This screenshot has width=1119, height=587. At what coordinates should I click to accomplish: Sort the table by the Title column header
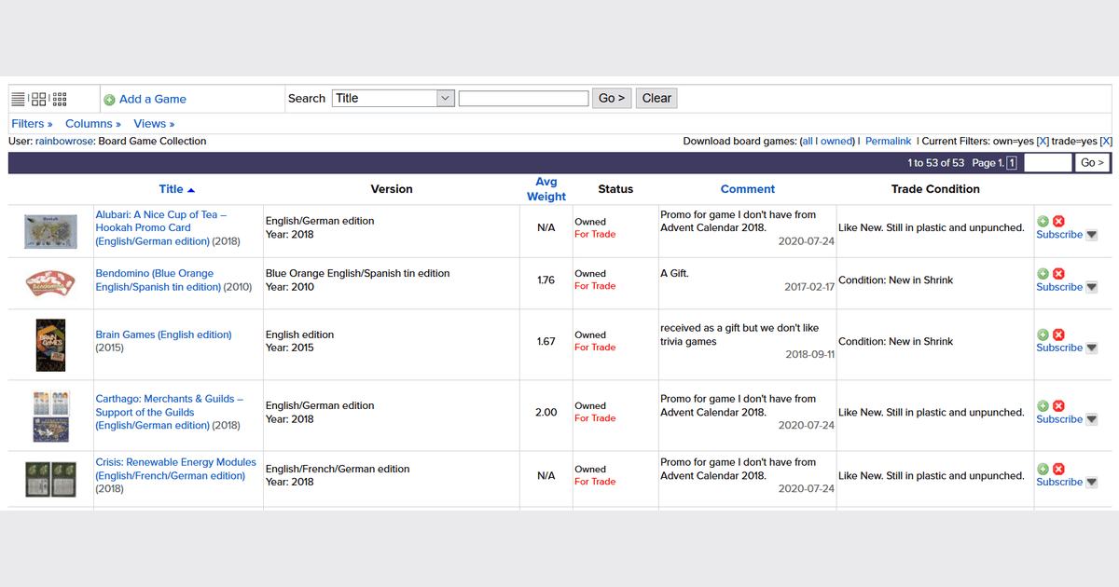[172, 189]
